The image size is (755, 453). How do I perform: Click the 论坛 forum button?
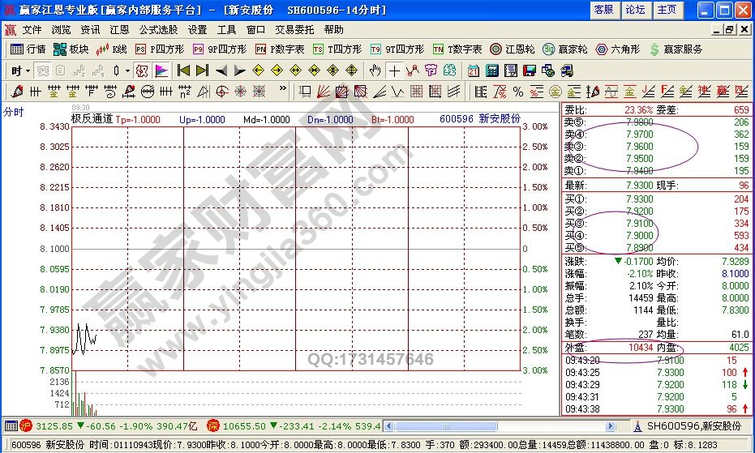635,10
